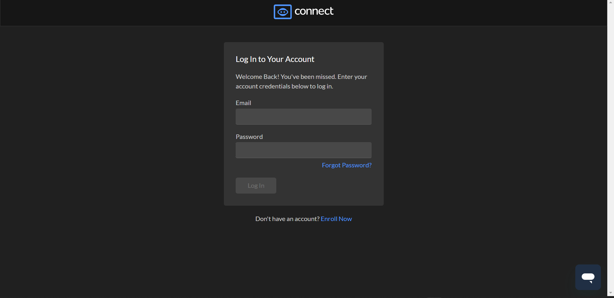Viewport: 614px width, 298px height.
Task: Click the "Log In to Your Account" heading
Action: (275, 59)
